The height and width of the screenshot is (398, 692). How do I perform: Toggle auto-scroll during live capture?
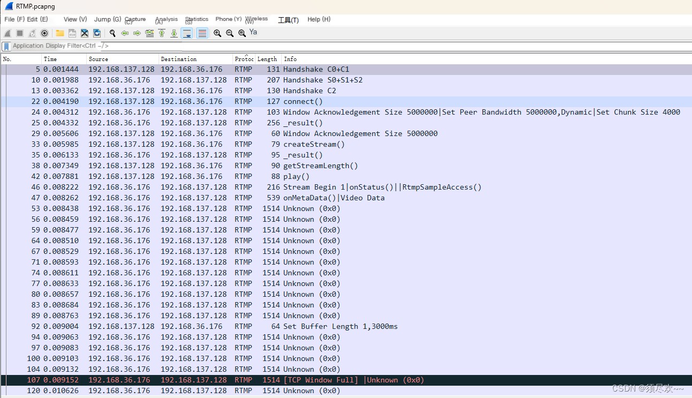(187, 33)
